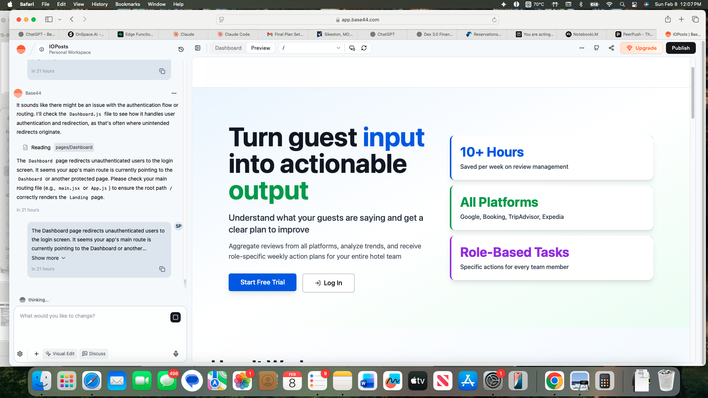708x398 pixels.
Task: Collapse the chat sidebar panel
Action: [x=198, y=48]
